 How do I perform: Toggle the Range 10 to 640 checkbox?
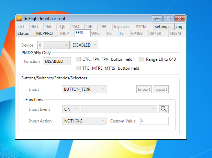[142, 59]
